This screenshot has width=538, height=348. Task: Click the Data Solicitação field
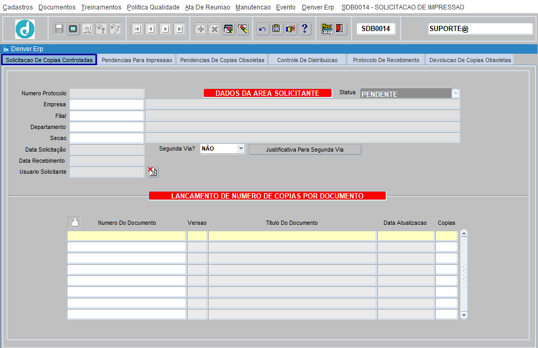click(x=106, y=150)
